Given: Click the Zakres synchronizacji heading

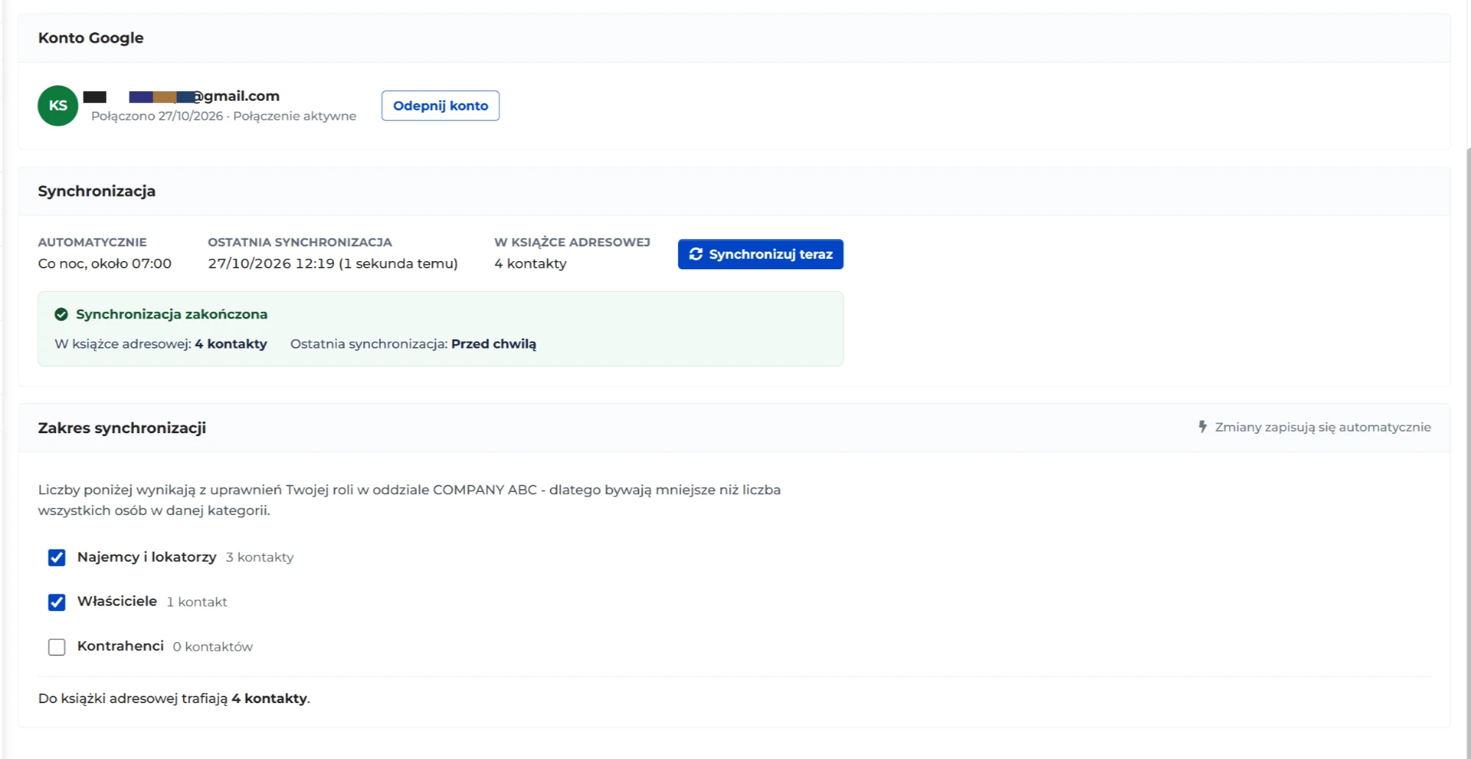Looking at the screenshot, I should pyautogui.click(x=122, y=428).
